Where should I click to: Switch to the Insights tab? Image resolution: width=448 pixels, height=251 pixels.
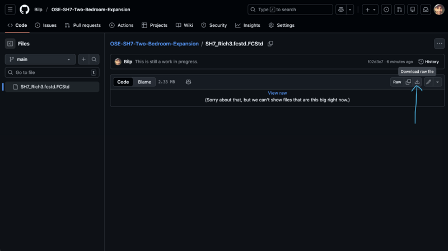(x=248, y=25)
